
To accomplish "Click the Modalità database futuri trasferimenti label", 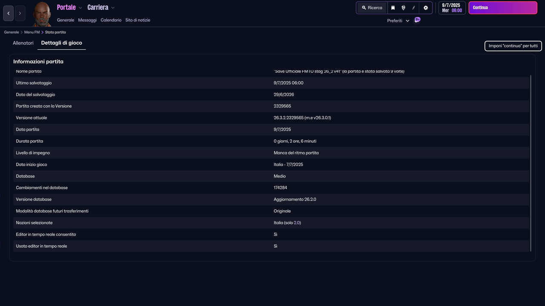I will tap(52, 211).
